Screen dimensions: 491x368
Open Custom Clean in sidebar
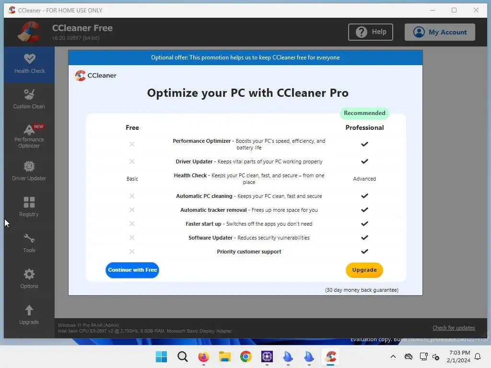tap(29, 99)
